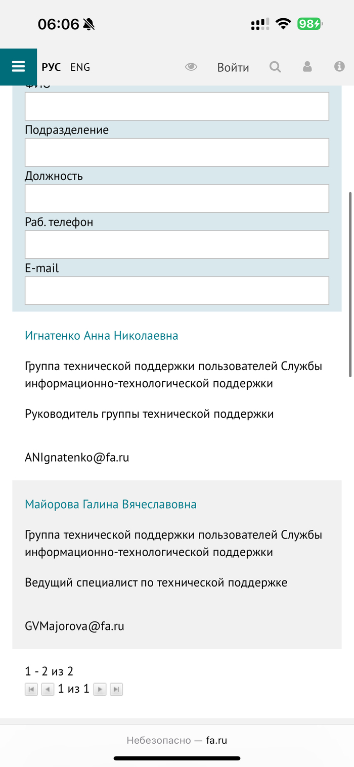354x767 pixels.
Task: Open Игнатенко Анна Николаевна profile
Action: click(101, 336)
